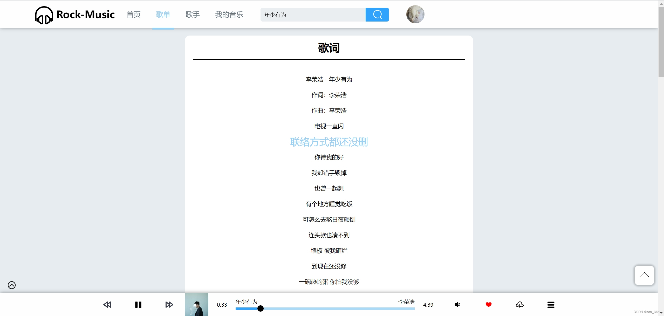The height and width of the screenshot is (316, 664).
Task: Click the search input containing 年少有为
Action: coord(313,15)
